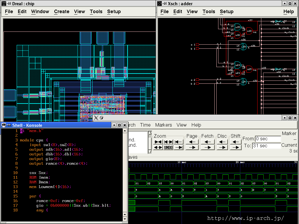Click the zoom-out double arrow icon
Viewport: 299px width, 224px height.
pos(158,148)
